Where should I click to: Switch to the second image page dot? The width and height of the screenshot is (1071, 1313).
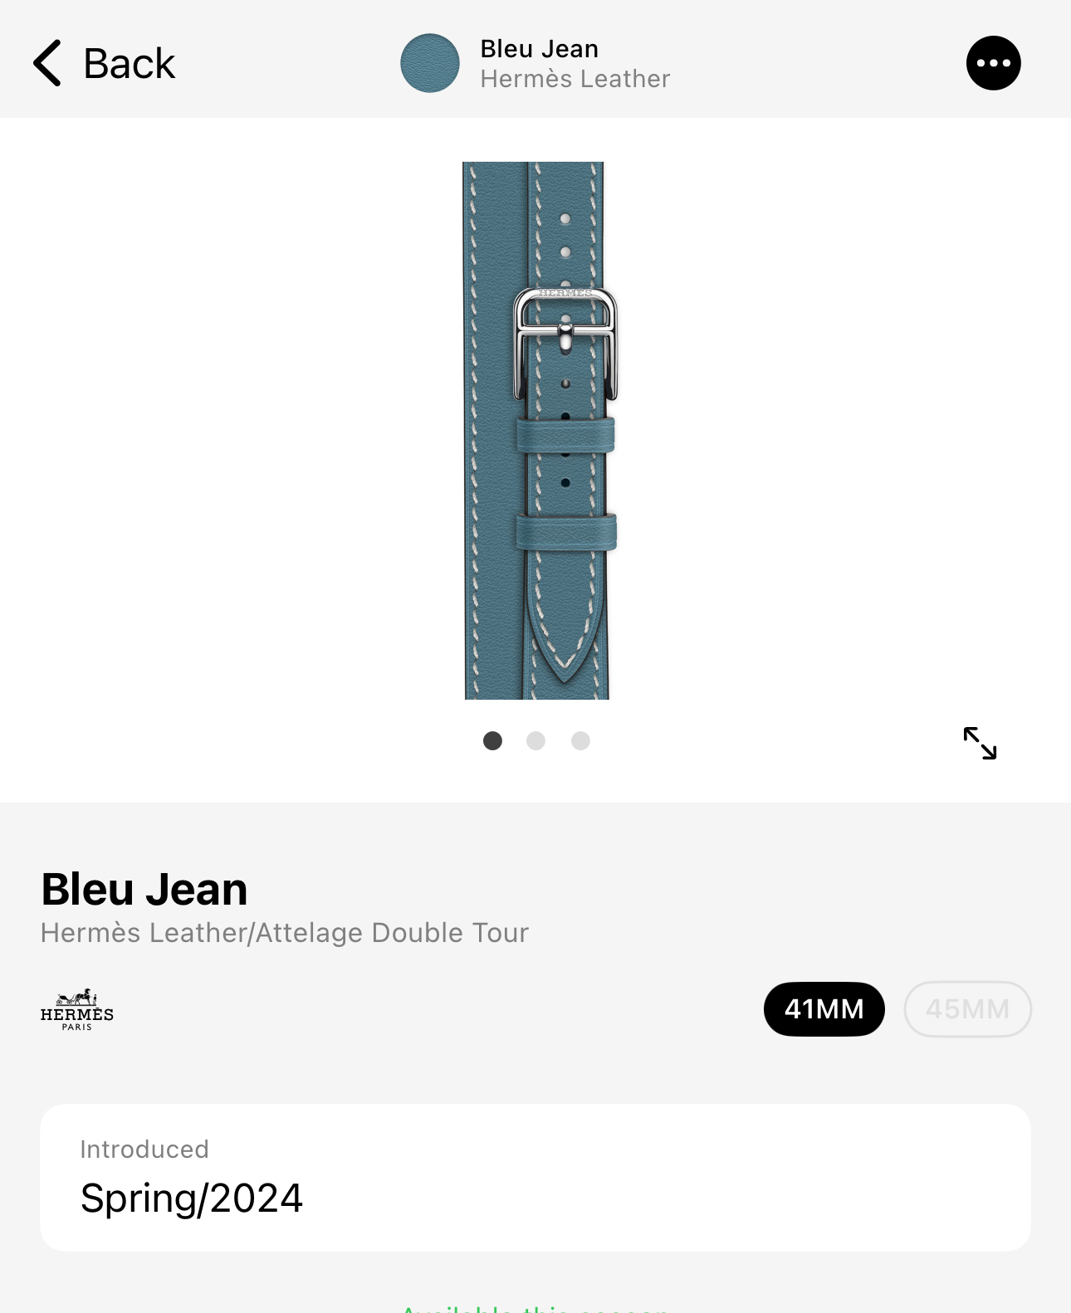click(x=536, y=740)
